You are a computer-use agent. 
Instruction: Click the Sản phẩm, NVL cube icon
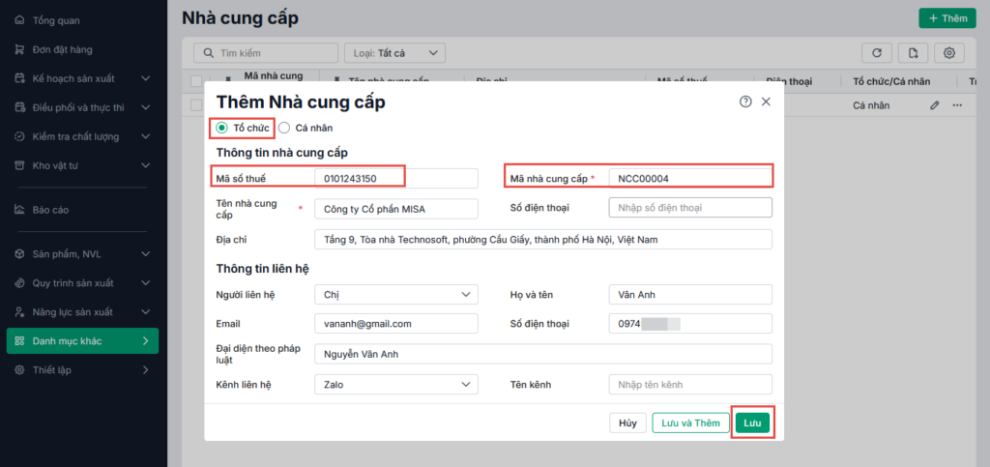point(19,254)
